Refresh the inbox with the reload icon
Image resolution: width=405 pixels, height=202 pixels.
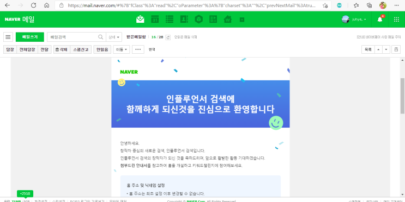coord(168,37)
